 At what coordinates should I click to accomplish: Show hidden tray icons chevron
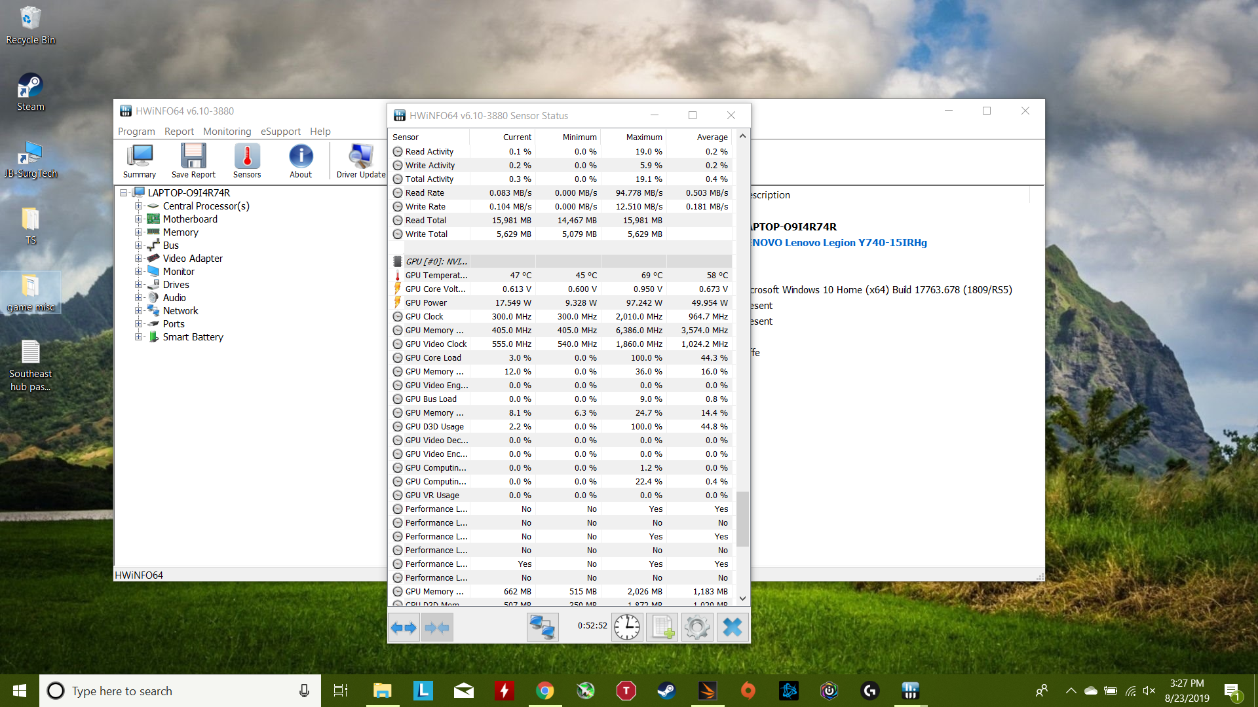pyautogui.click(x=1071, y=691)
